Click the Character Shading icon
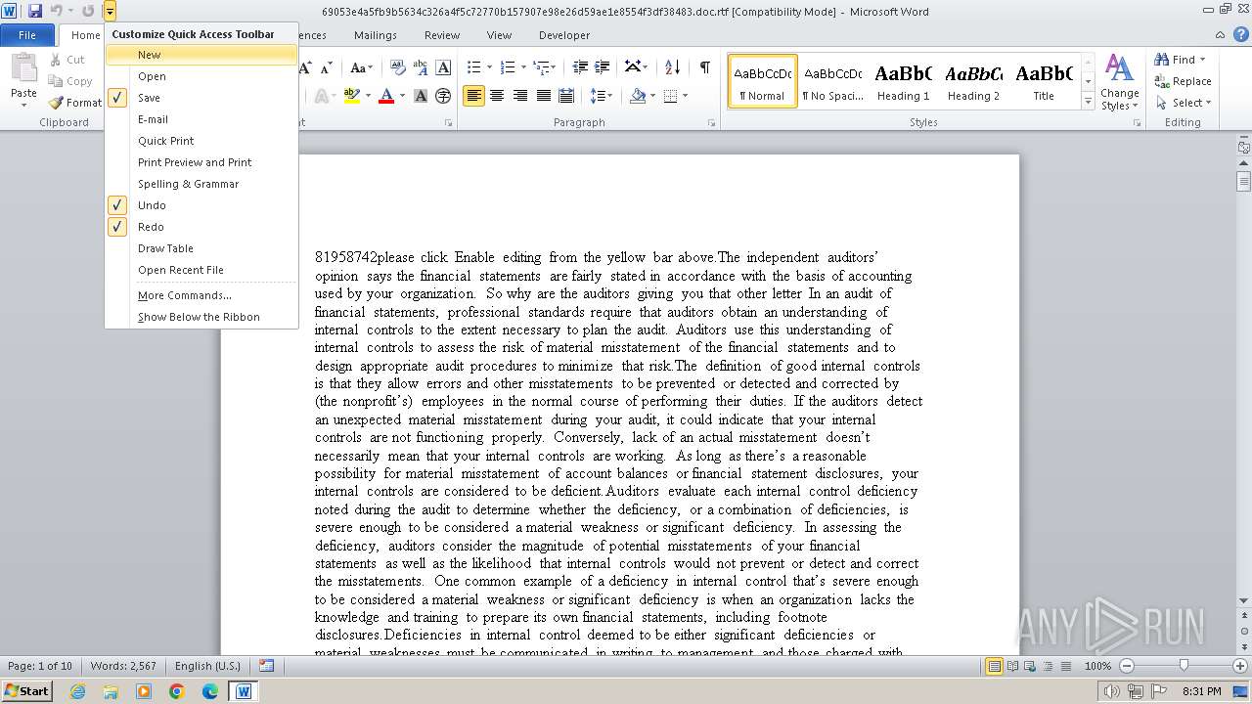This screenshot has height=704, width=1252. click(x=421, y=96)
